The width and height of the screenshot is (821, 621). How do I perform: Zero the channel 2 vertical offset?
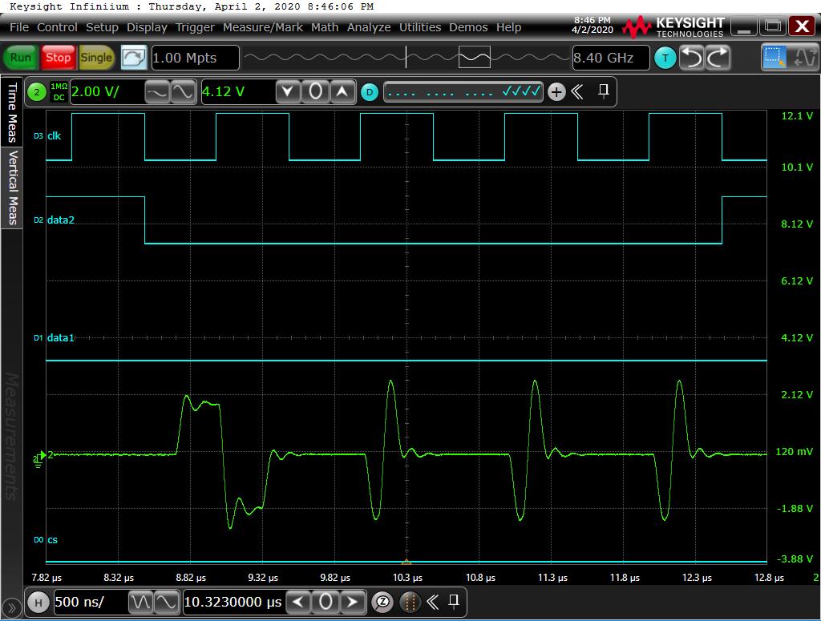315,92
